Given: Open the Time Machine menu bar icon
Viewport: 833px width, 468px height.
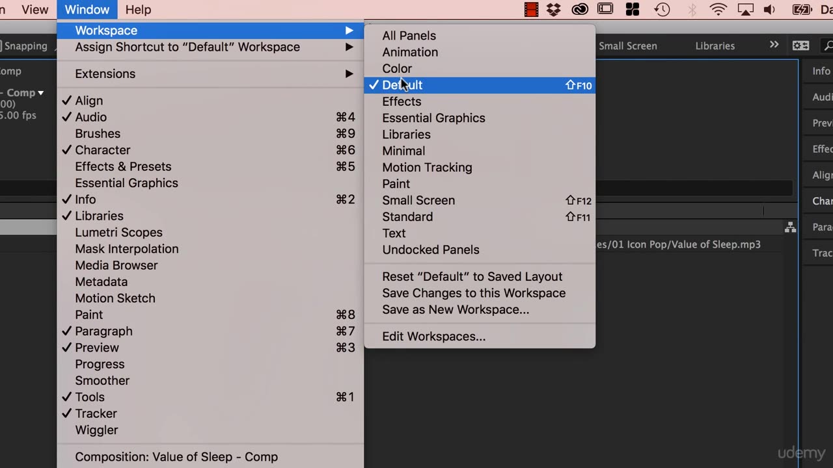Looking at the screenshot, I should tap(662, 9).
